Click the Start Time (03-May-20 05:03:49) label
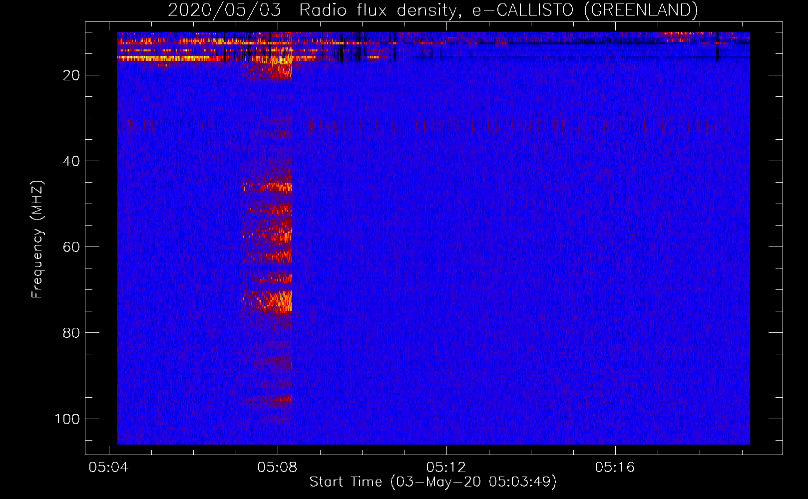Screen dimensions: 808x499 (x=432, y=482)
